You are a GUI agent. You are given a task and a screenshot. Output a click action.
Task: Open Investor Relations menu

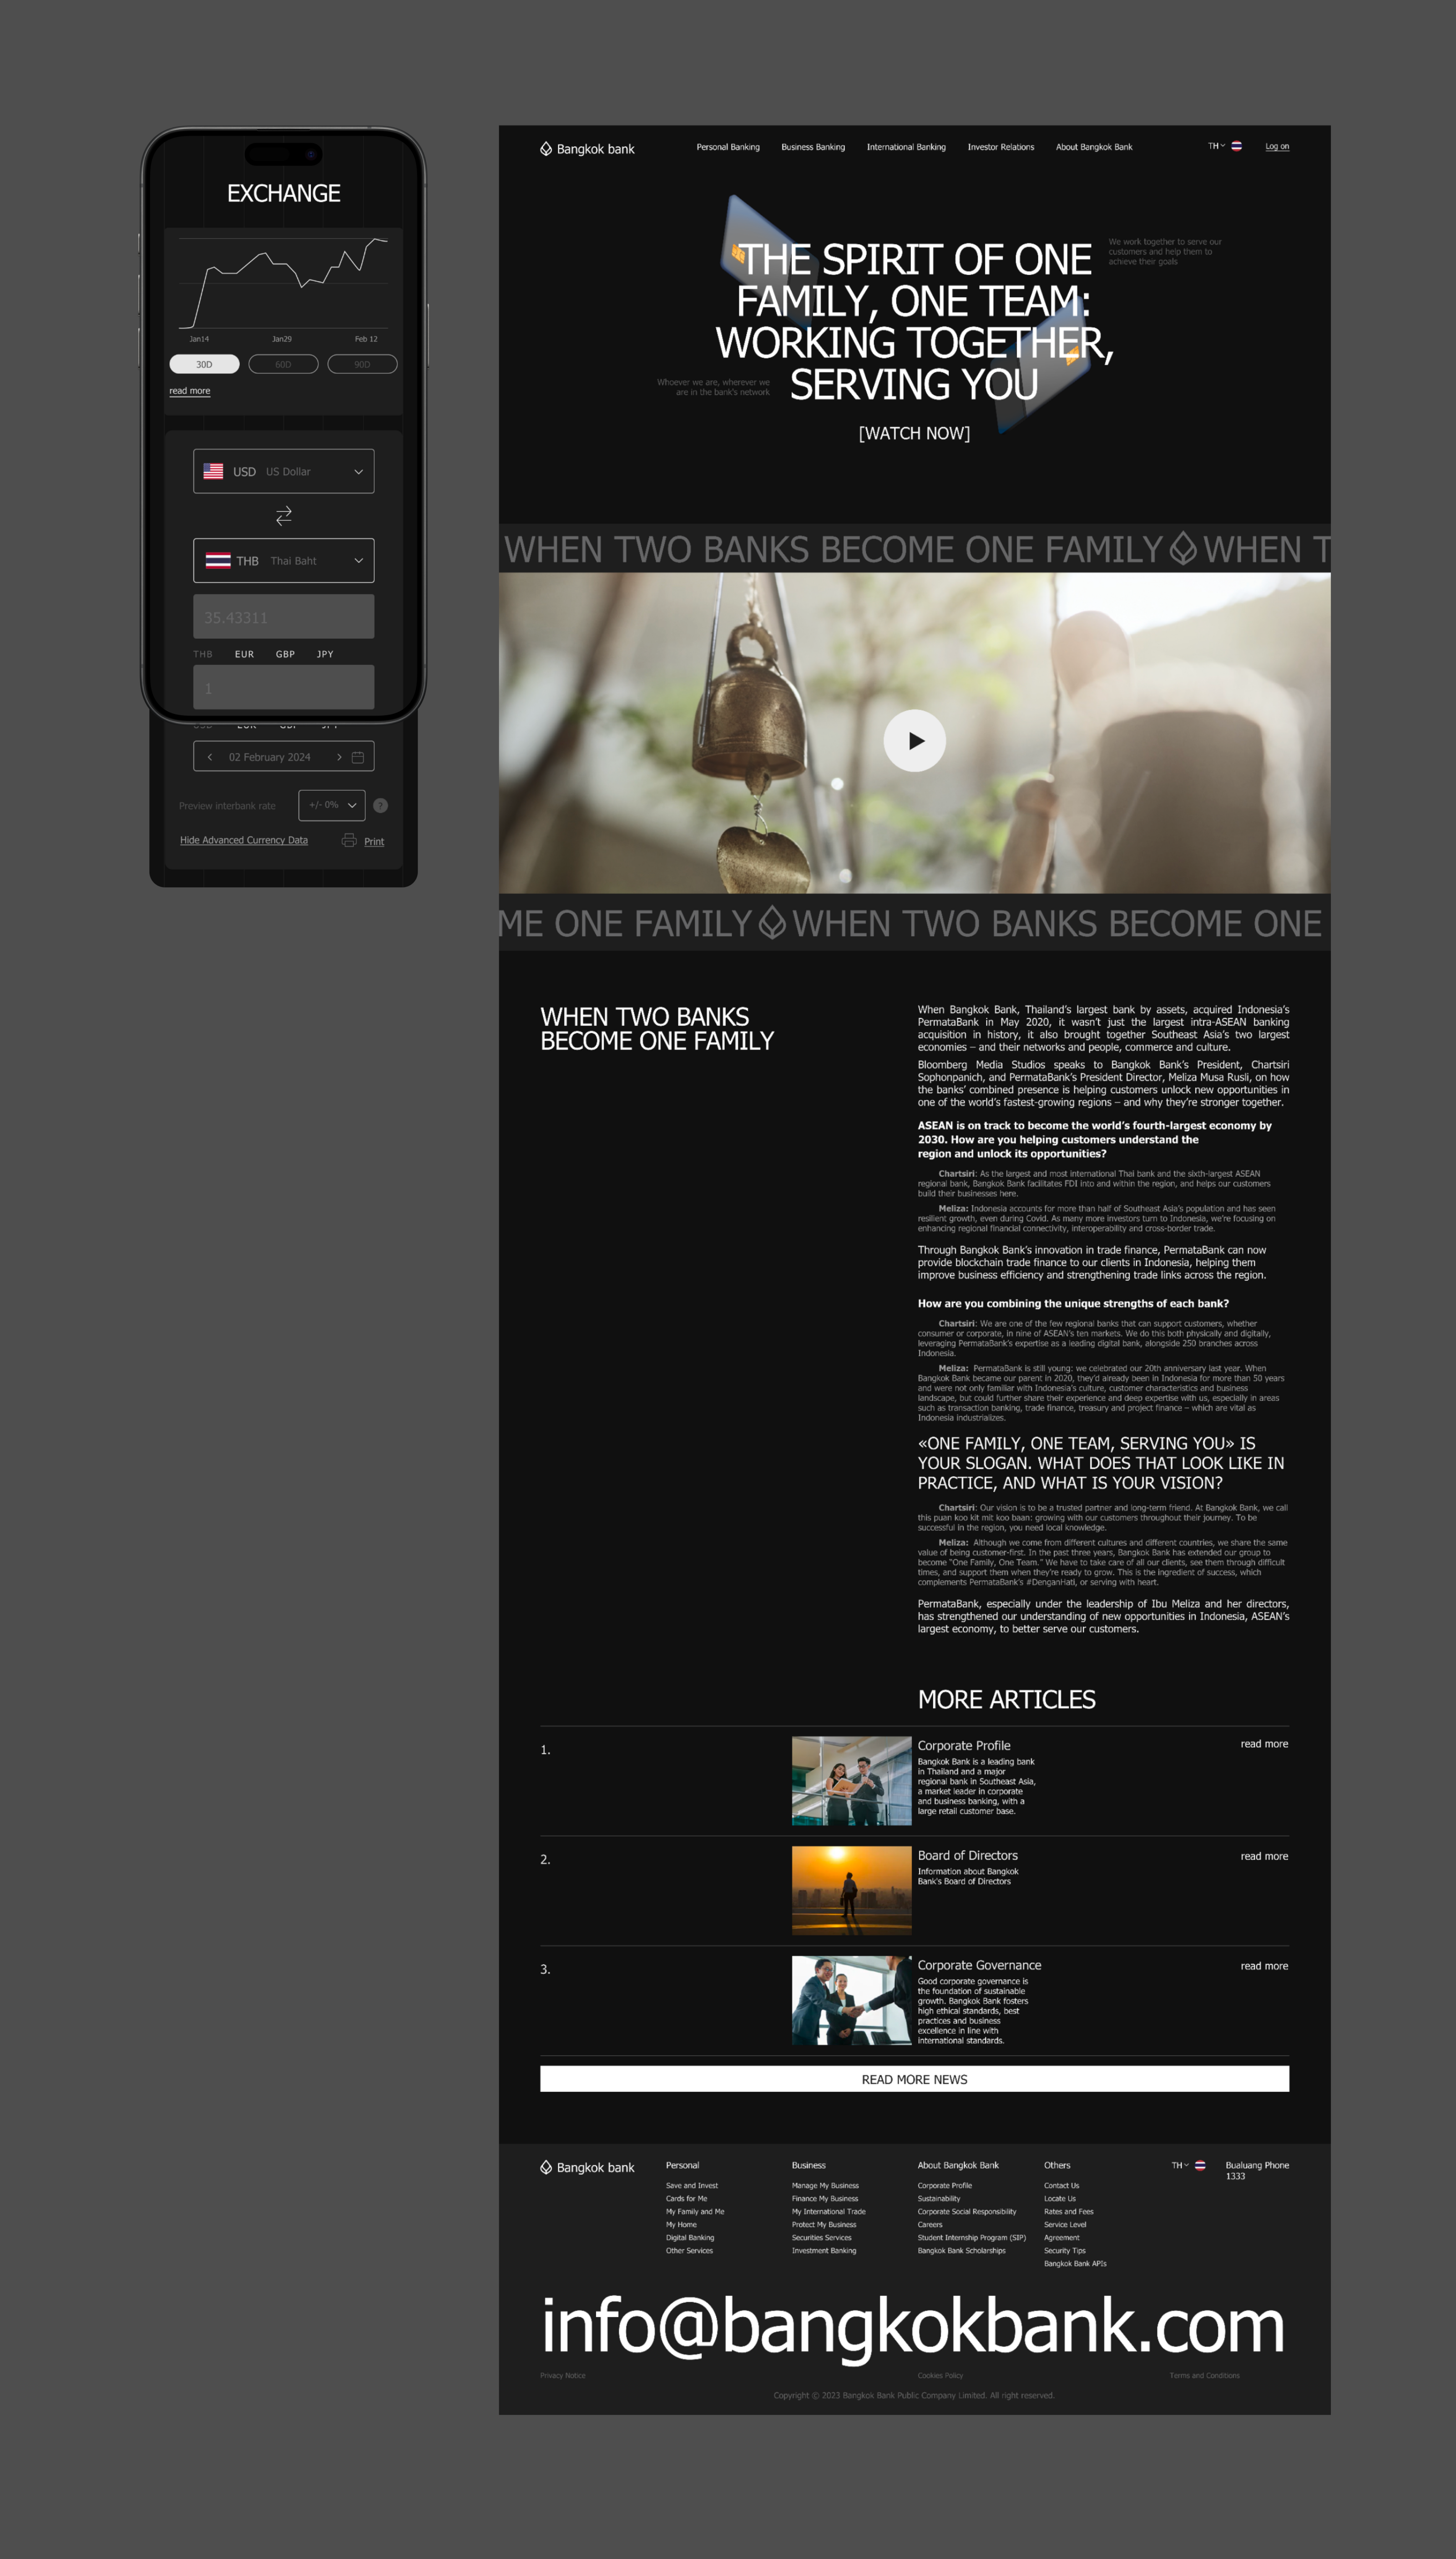1000,147
